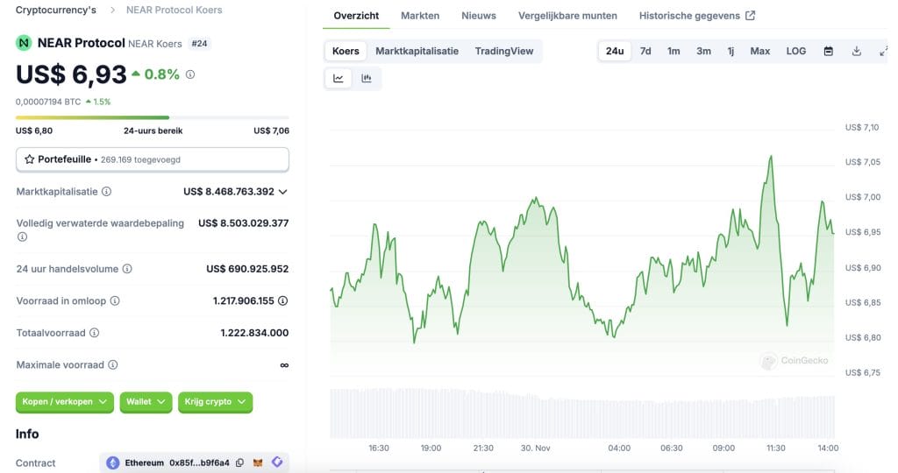Click the purple diamond icon beside contract
This screenshot has height=473, width=898.
click(x=277, y=462)
